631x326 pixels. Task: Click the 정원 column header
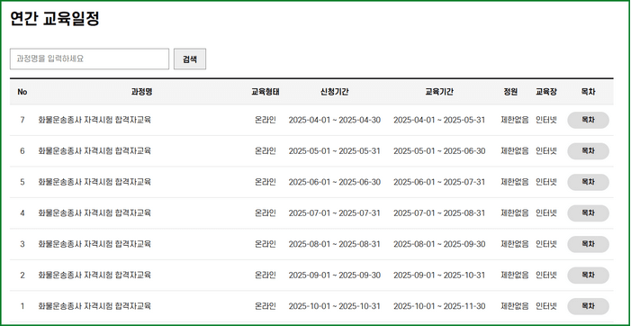(x=510, y=92)
